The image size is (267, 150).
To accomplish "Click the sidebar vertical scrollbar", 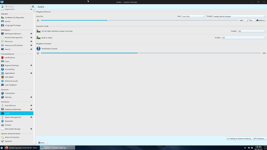I will (x=34, y=77).
